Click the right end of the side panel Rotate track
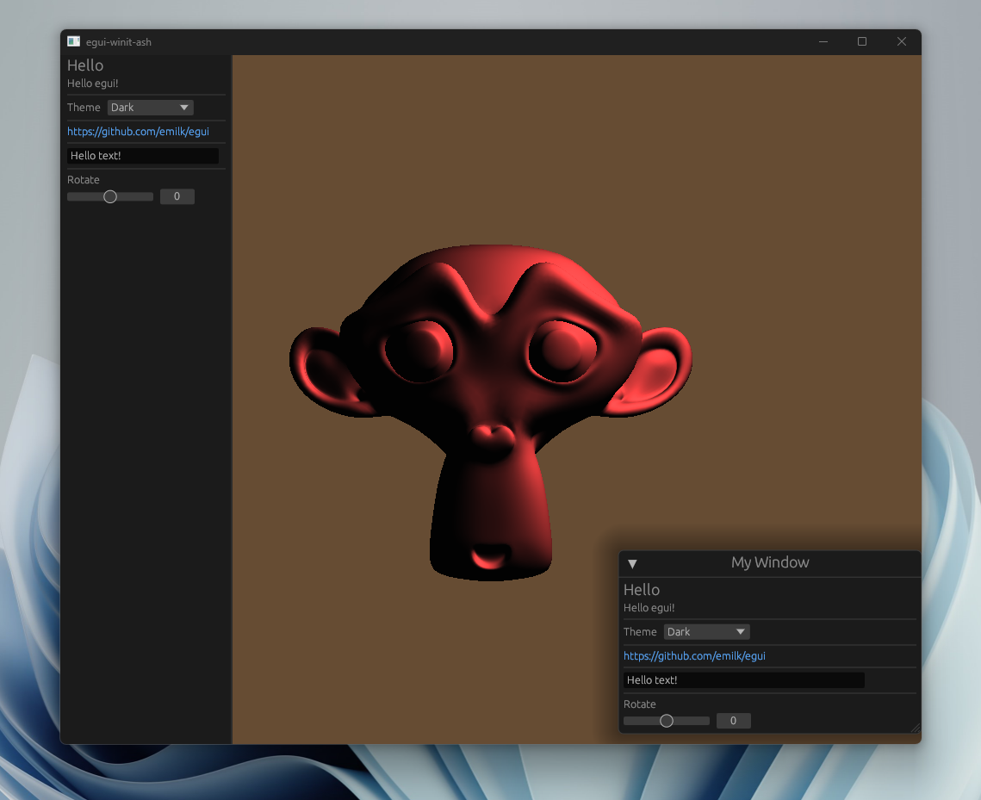Image resolution: width=981 pixels, height=800 pixels. pos(150,197)
